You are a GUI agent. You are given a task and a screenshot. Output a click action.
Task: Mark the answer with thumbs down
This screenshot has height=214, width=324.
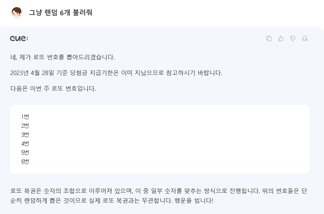[293, 38]
